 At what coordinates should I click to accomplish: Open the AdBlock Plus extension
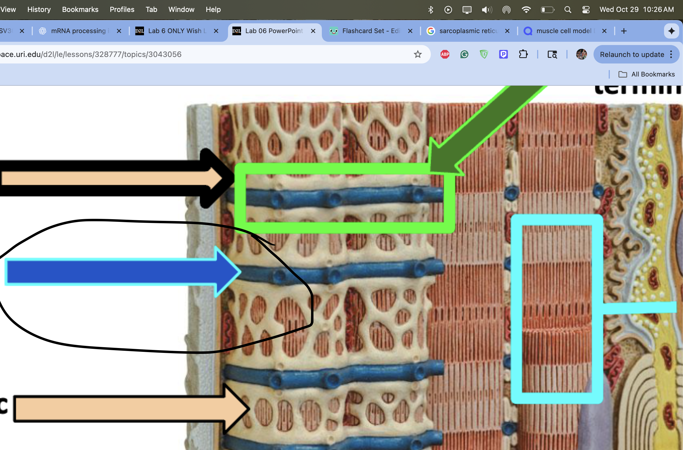click(444, 54)
